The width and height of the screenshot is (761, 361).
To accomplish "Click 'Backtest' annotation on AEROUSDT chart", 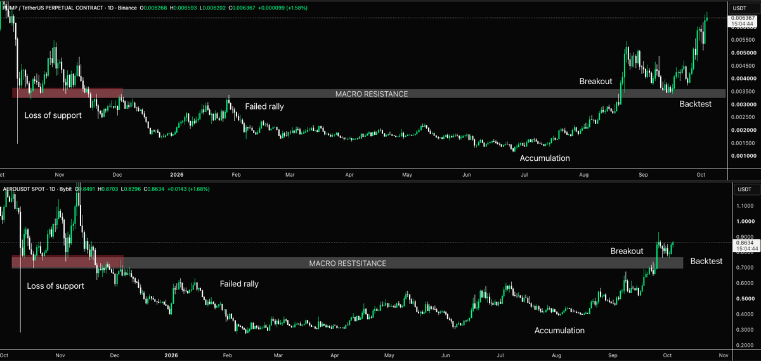I will point(706,261).
